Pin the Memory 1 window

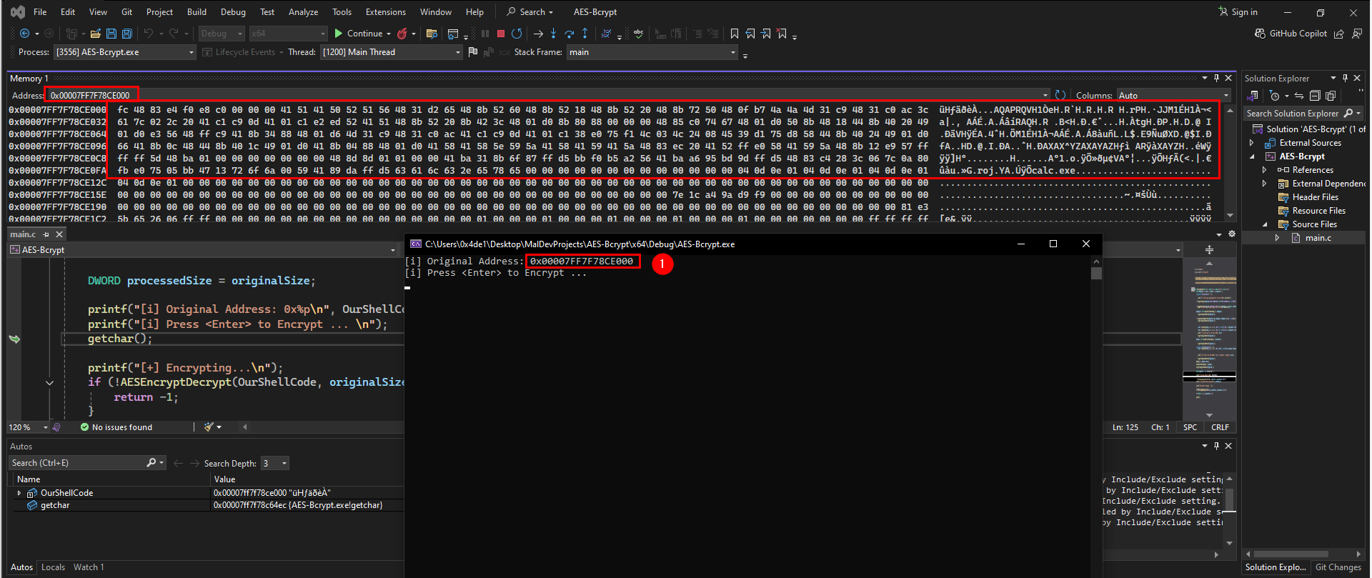click(x=1217, y=78)
